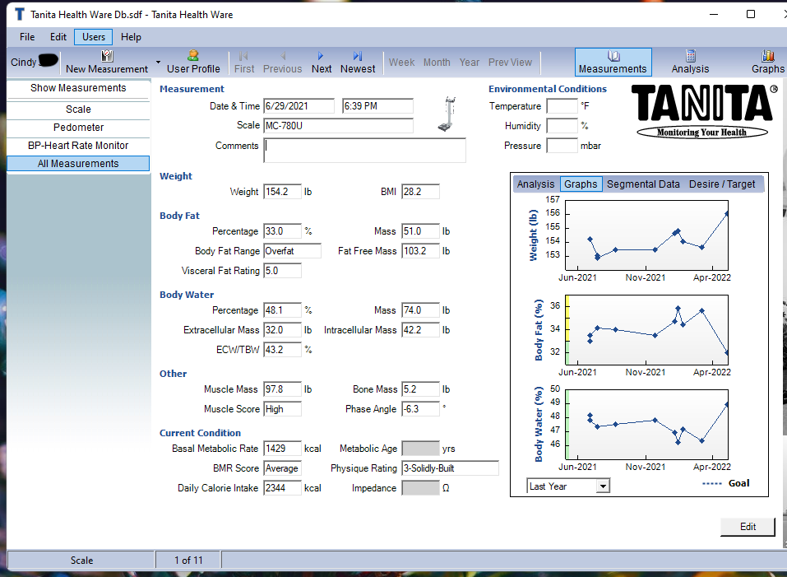Open the Desire / Target tab

722,184
